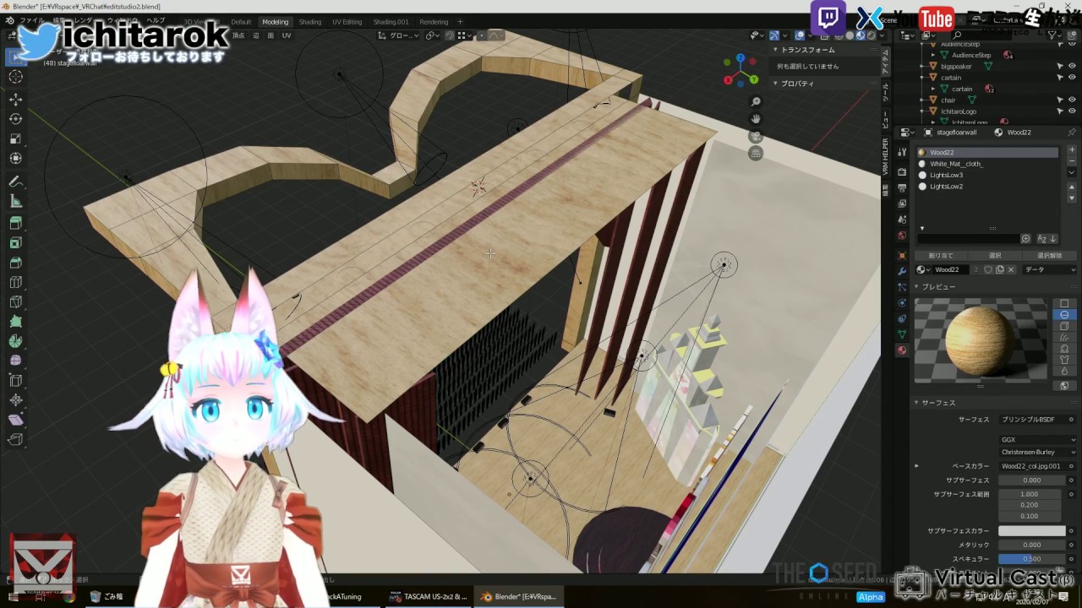
Task: Select the Poly Build tool
Action: 15,322
